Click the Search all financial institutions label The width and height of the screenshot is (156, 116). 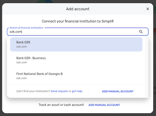tap(26, 28)
